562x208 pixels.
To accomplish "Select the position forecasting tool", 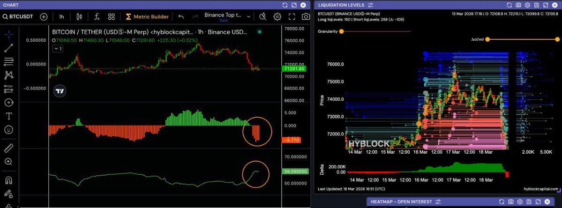I will (x=8, y=89).
